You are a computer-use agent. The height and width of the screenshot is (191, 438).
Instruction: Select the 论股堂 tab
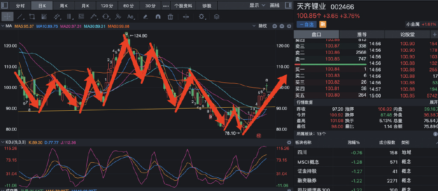[x=407, y=34]
